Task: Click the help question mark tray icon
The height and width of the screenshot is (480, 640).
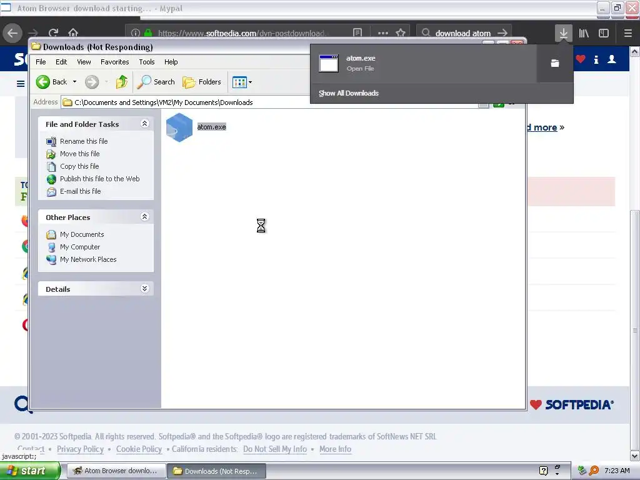Action: (x=543, y=471)
